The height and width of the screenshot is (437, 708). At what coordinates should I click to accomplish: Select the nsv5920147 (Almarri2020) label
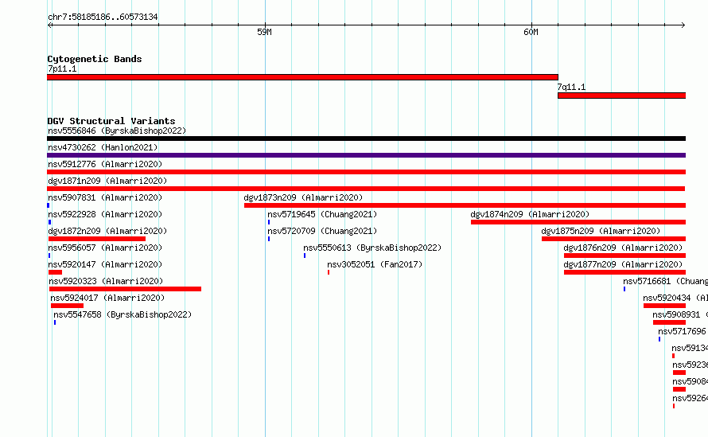(x=105, y=265)
